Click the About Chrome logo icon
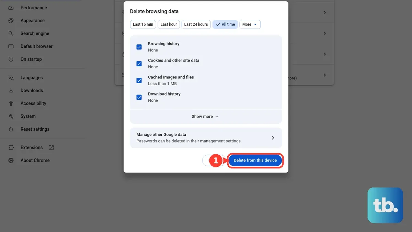Viewport: 412px width, 232px height. [x=11, y=161]
